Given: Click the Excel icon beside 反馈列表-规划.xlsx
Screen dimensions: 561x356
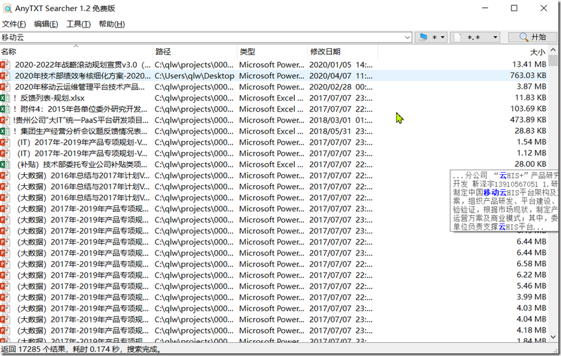Looking at the screenshot, I should click(6, 98).
